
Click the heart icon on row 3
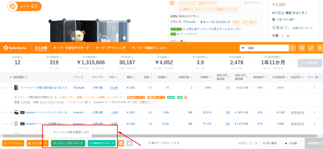click(x=6, y=124)
